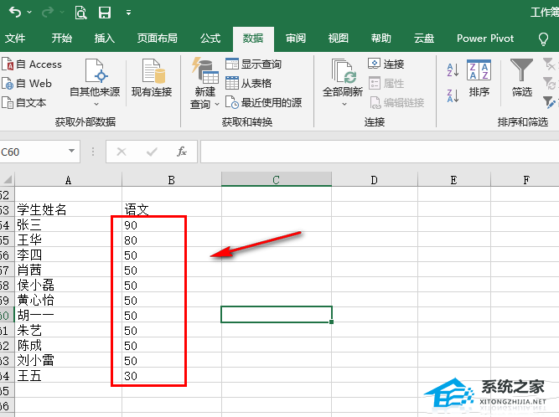Click the 筛选 (Filter) funnel icon
This screenshot has width=559, height=417.
point(522,78)
